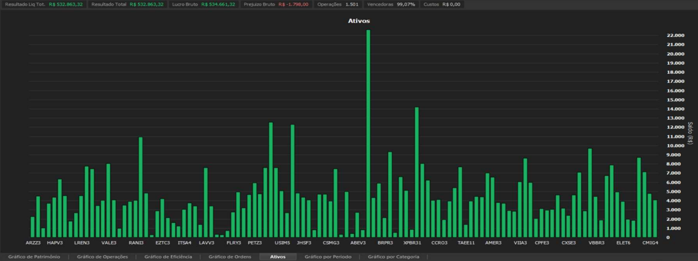This screenshot has height=261, width=698.
Task: Open the Gráfico de Ordens tab
Action: point(229,256)
